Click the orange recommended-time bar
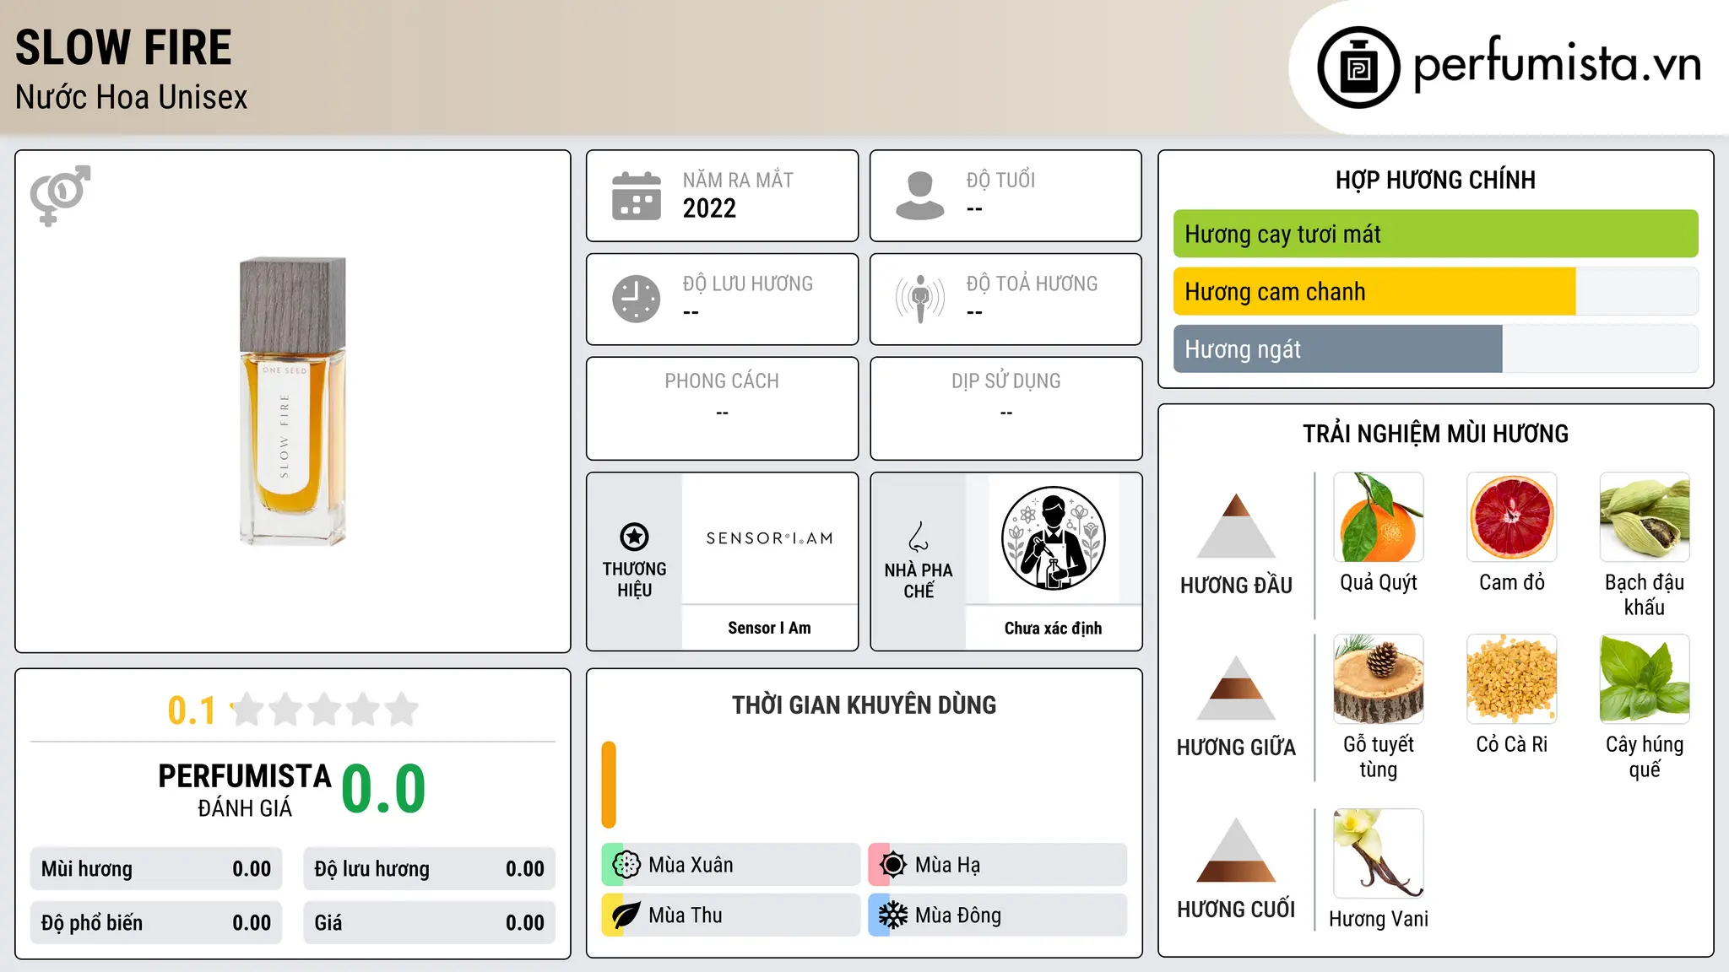Image resolution: width=1729 pixels, height=972 pixels. tap(609, 785)
